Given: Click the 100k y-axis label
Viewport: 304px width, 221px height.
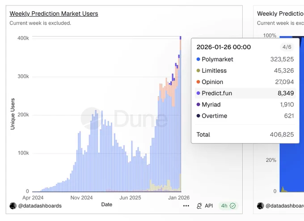Looking at the screenshot, I should (23, 153).
